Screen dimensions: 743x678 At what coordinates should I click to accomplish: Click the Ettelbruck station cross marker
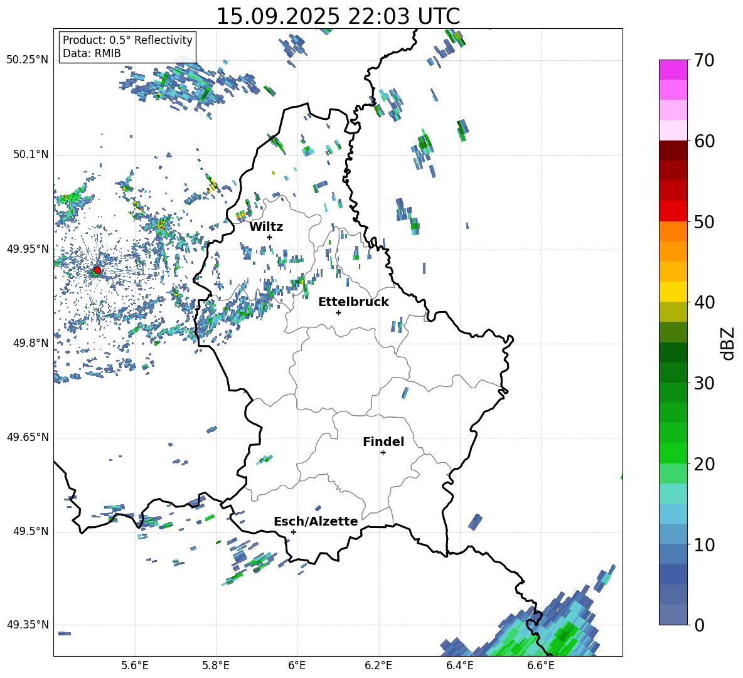click(338, 312)
